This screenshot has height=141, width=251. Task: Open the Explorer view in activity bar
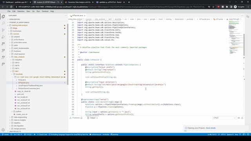[x=3, y=16]
